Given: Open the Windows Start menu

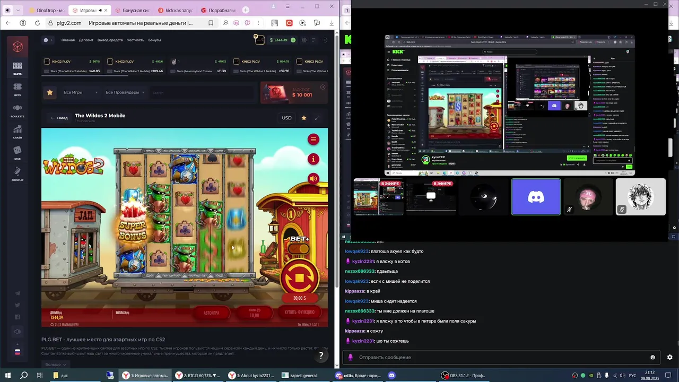Looking at the screenshot, I should click(x=8, y=375).
